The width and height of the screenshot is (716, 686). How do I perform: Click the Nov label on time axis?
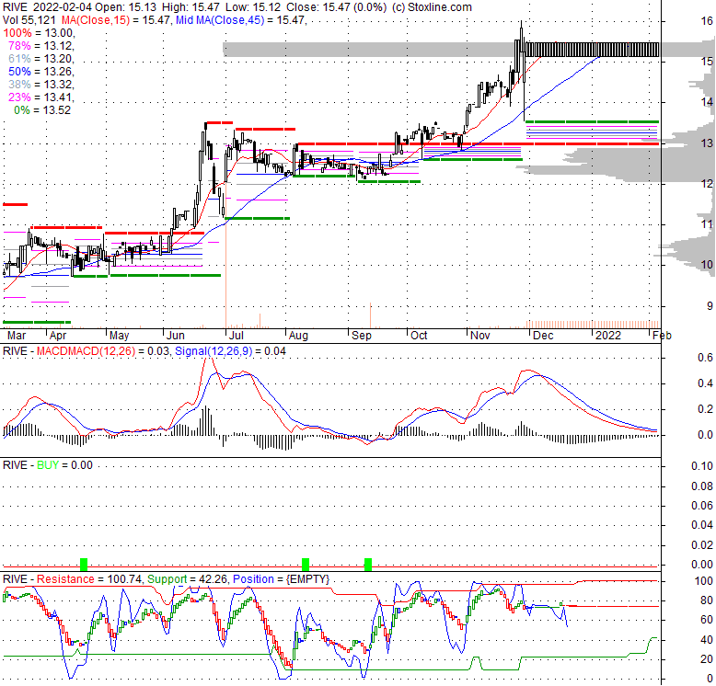[479, 336]
